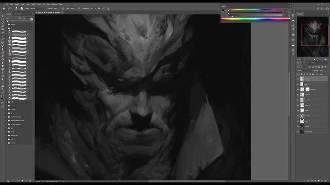The height and width of the screenshot is (185, 330).
Task: Toggle pressure for opacity icon
Action: [x=63, y=9]
